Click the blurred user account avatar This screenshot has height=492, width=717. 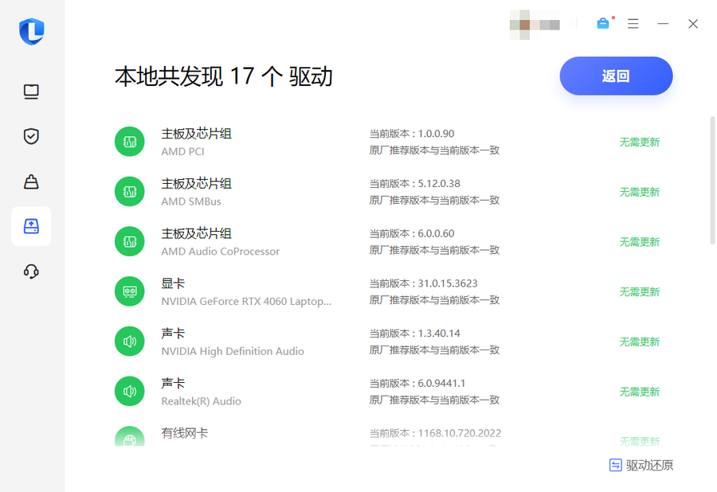click(x=535, y=25)
